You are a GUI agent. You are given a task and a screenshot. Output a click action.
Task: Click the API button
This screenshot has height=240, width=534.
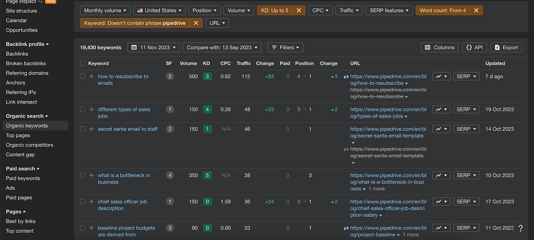tap(475, 48)
